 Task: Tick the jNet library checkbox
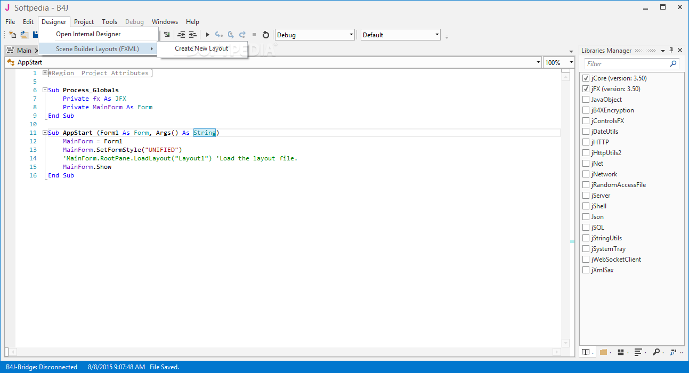tap(586, 164)
